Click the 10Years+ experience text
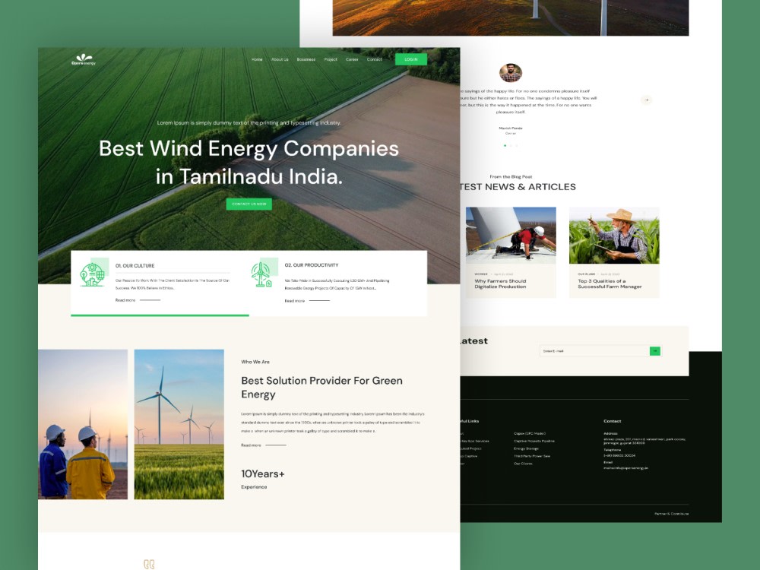 (x=263, y=474)
